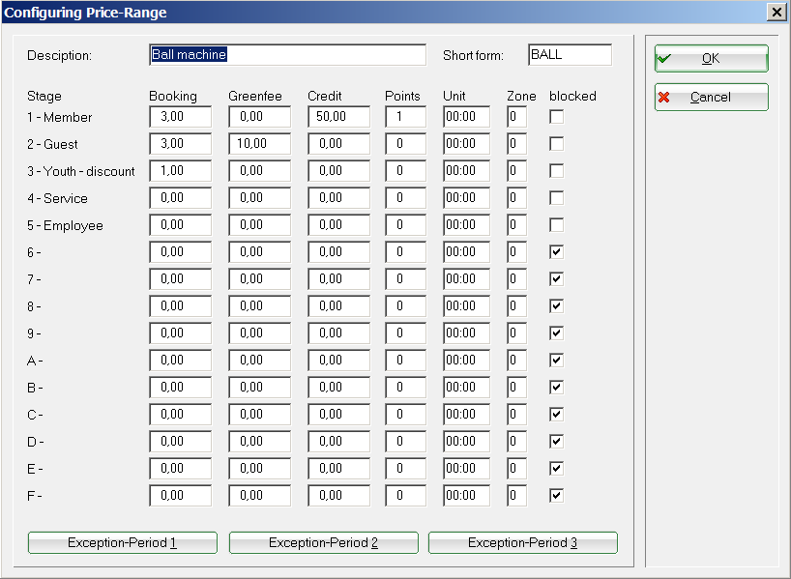
Task: Click the Short form field with BALL
Action: tap(570, 55)
